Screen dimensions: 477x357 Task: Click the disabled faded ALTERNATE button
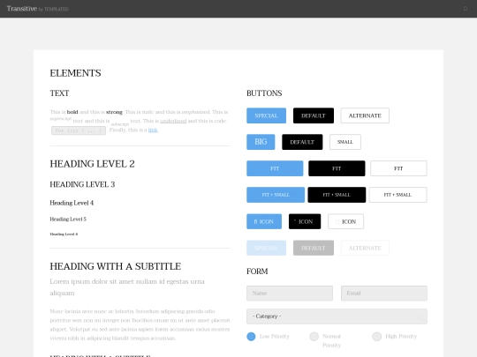365,248
